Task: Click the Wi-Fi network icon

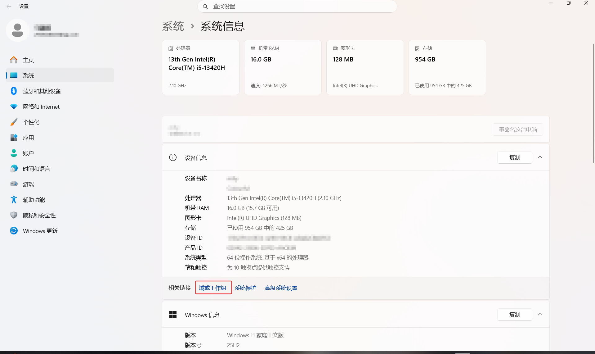Action: click(14, 107)
